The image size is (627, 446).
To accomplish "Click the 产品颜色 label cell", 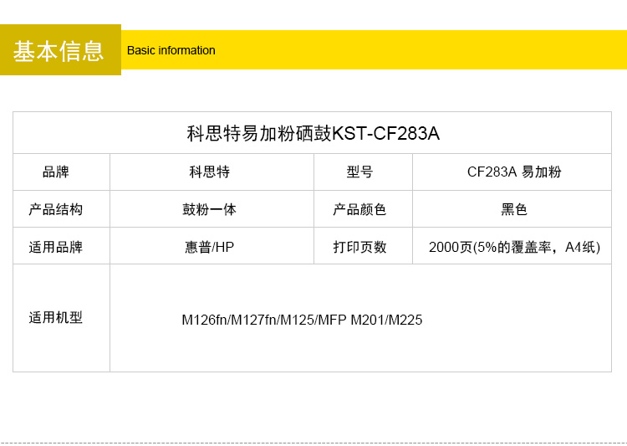I will (x=360, y=210).
